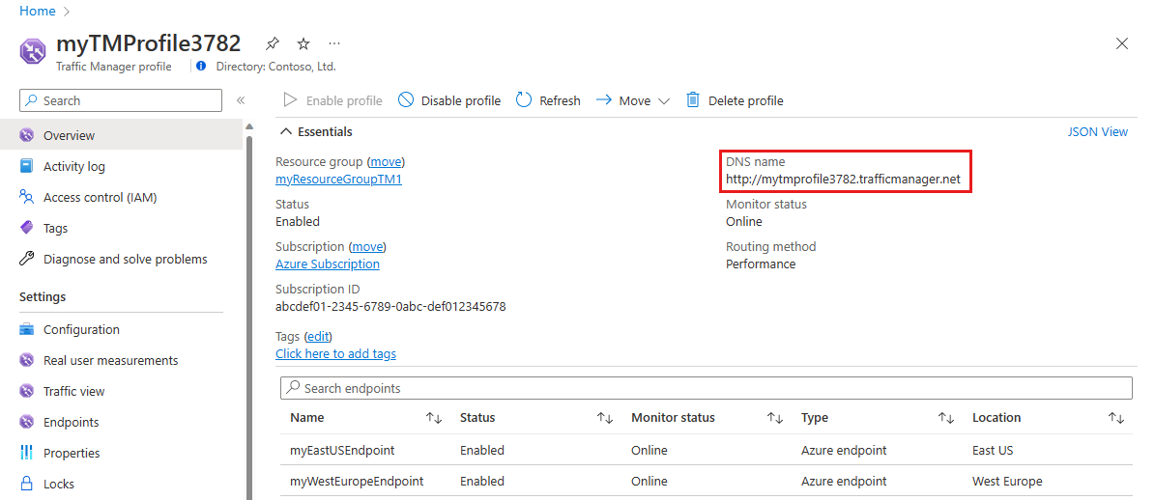Viewport: 1155px width, 500px height.
Task: Click the Subscription ID value
Action: point(390,307)
